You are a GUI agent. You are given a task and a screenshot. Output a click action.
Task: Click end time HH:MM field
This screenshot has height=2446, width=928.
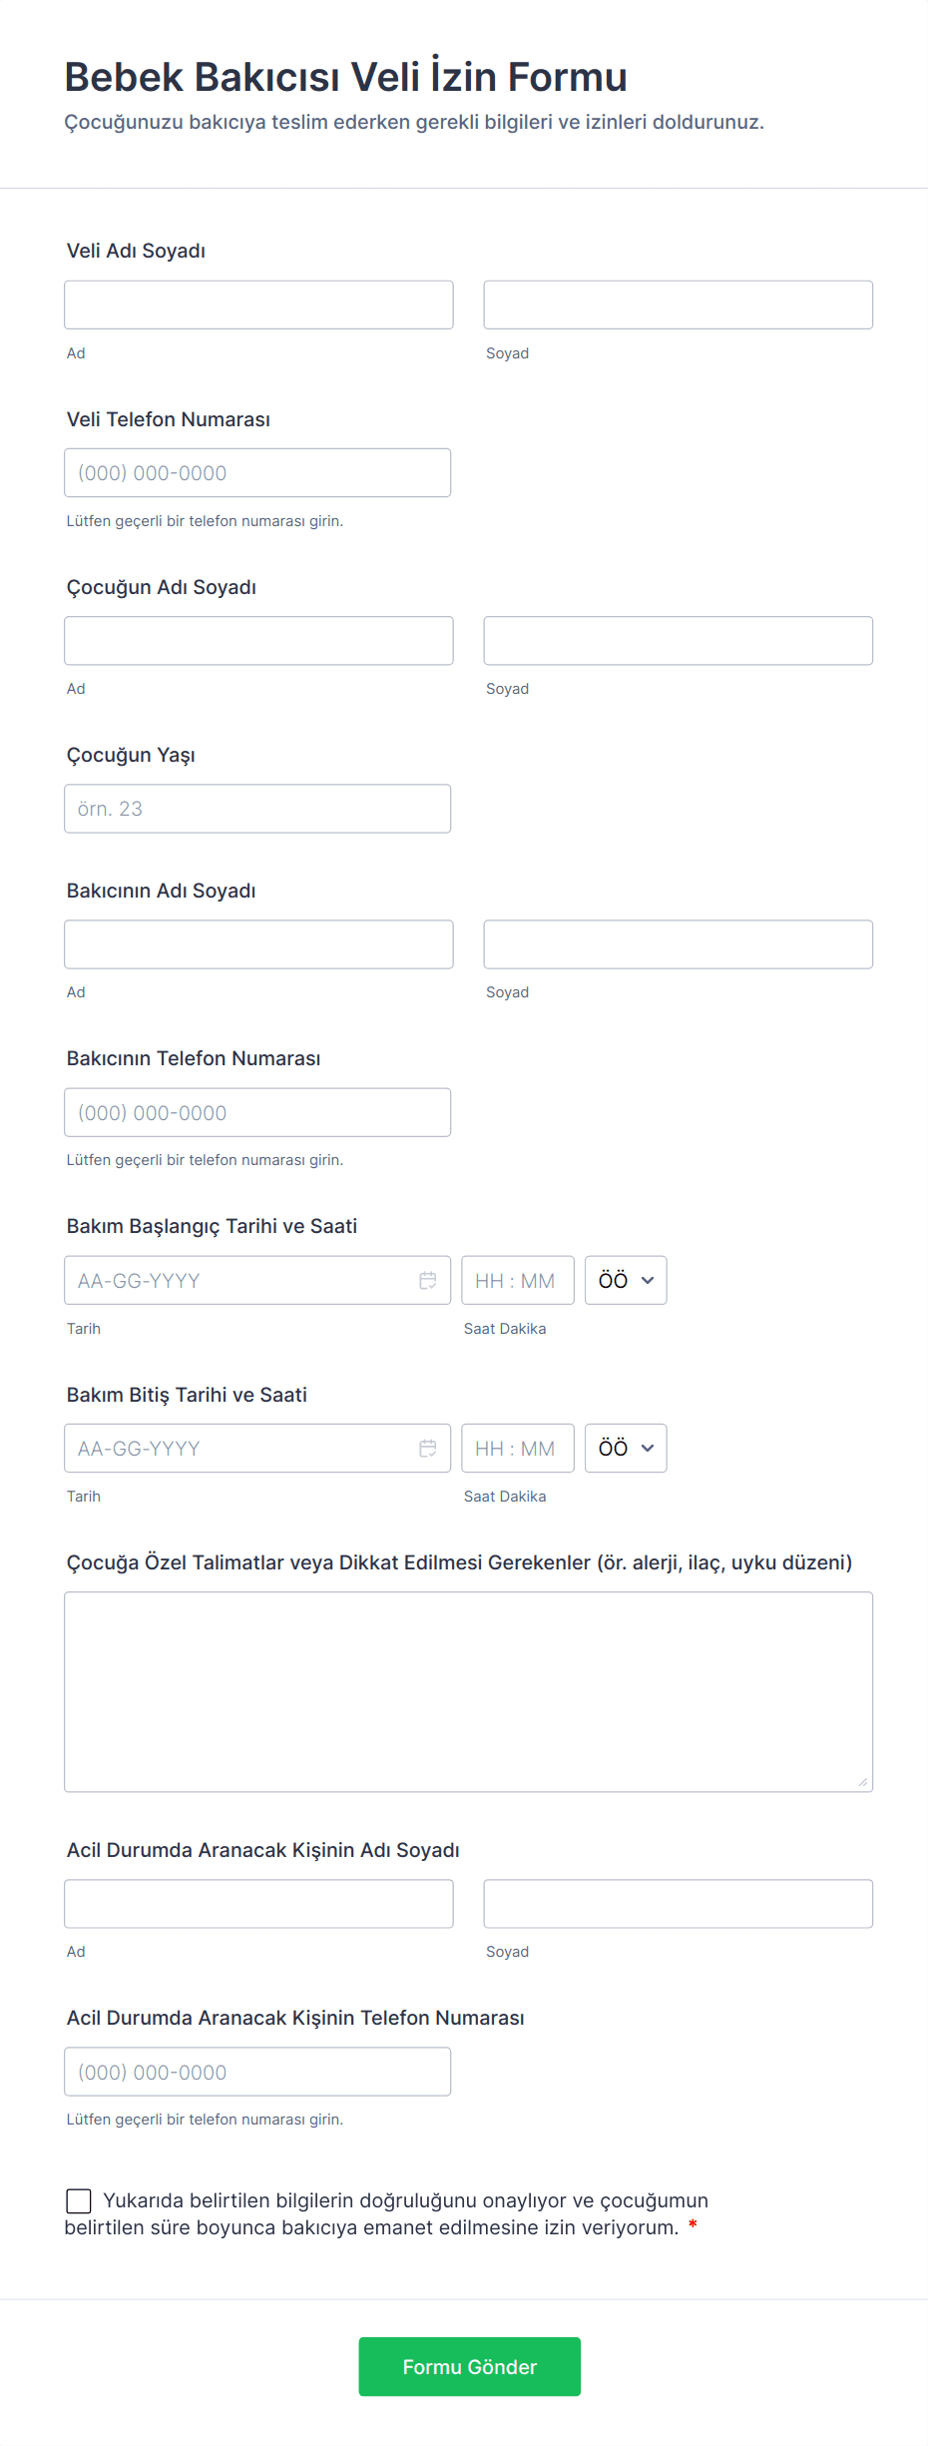pyautogui.click(x=517, y=1448)
